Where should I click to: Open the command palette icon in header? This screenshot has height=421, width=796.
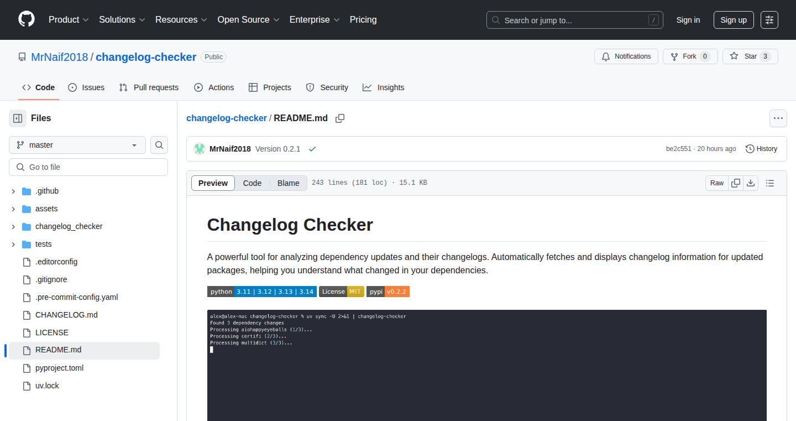(x=769, y=20)
